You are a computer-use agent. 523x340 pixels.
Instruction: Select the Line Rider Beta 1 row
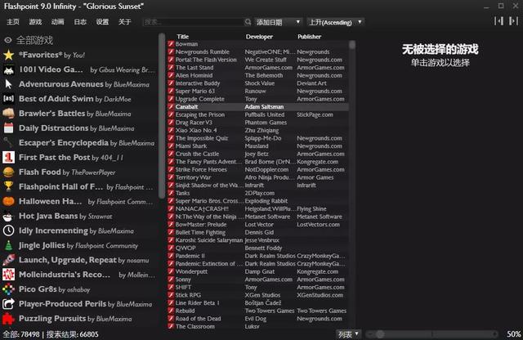(258, 303)
